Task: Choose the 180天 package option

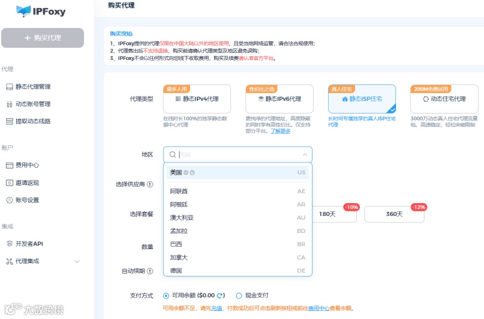Action: pyautogui.click(x=334, y=214)
